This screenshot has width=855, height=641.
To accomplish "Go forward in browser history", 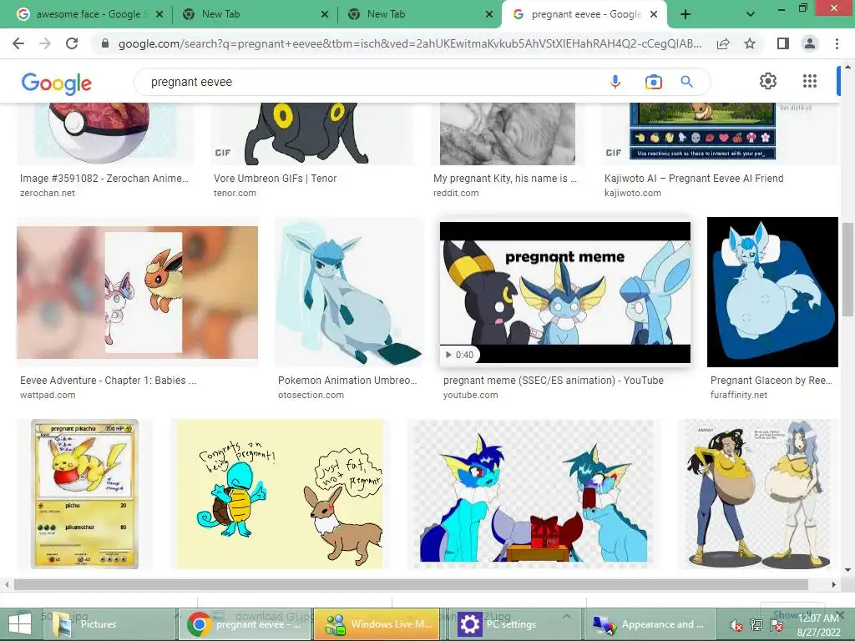I will (x=45, y=43).
